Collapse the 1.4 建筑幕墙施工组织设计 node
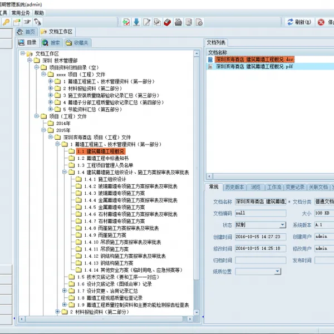This screenshot has height=334, width=334. pyautogui.click(x=65, y=172)
